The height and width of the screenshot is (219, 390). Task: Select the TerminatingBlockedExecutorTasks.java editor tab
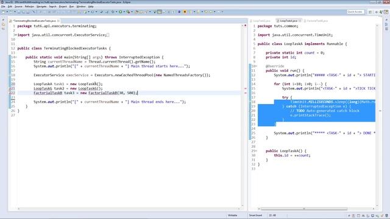(x=34, y=21)
